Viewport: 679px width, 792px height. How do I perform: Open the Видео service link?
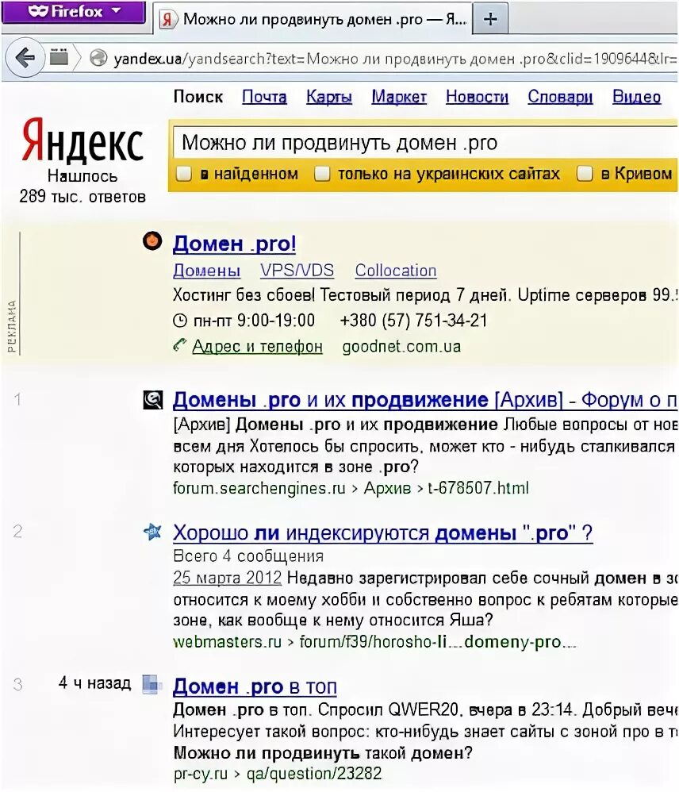pos(636,97)
